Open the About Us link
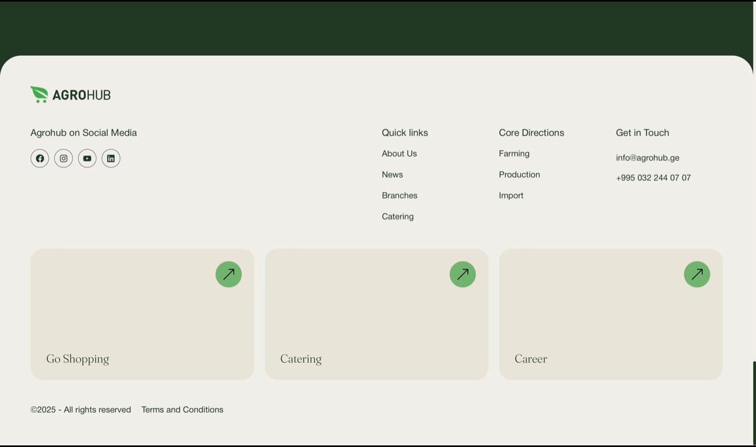The width and height of the screenshot is (756, 447). coord(399,153)
